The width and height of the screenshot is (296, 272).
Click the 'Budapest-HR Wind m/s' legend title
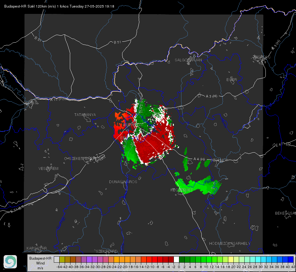[x=40, y=263]
